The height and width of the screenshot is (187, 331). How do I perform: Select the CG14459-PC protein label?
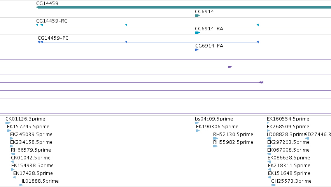(53, 38)
